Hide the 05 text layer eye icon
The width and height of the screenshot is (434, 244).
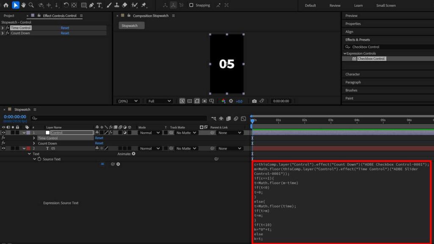[3, 149]
